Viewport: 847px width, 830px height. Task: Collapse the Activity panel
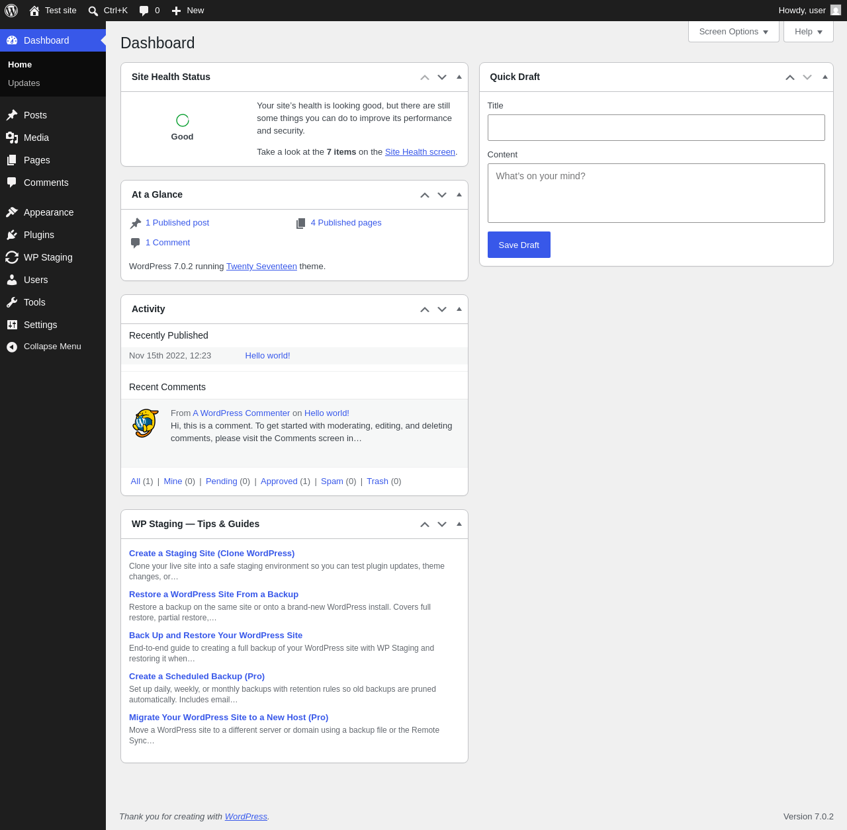click(459, 309)
